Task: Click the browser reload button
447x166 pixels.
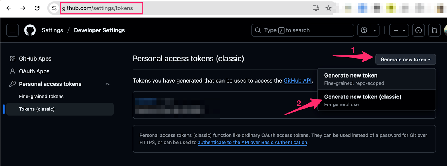Action: point(37,8)
